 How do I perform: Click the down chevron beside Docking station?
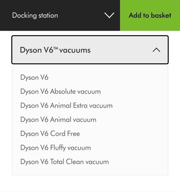109,15
